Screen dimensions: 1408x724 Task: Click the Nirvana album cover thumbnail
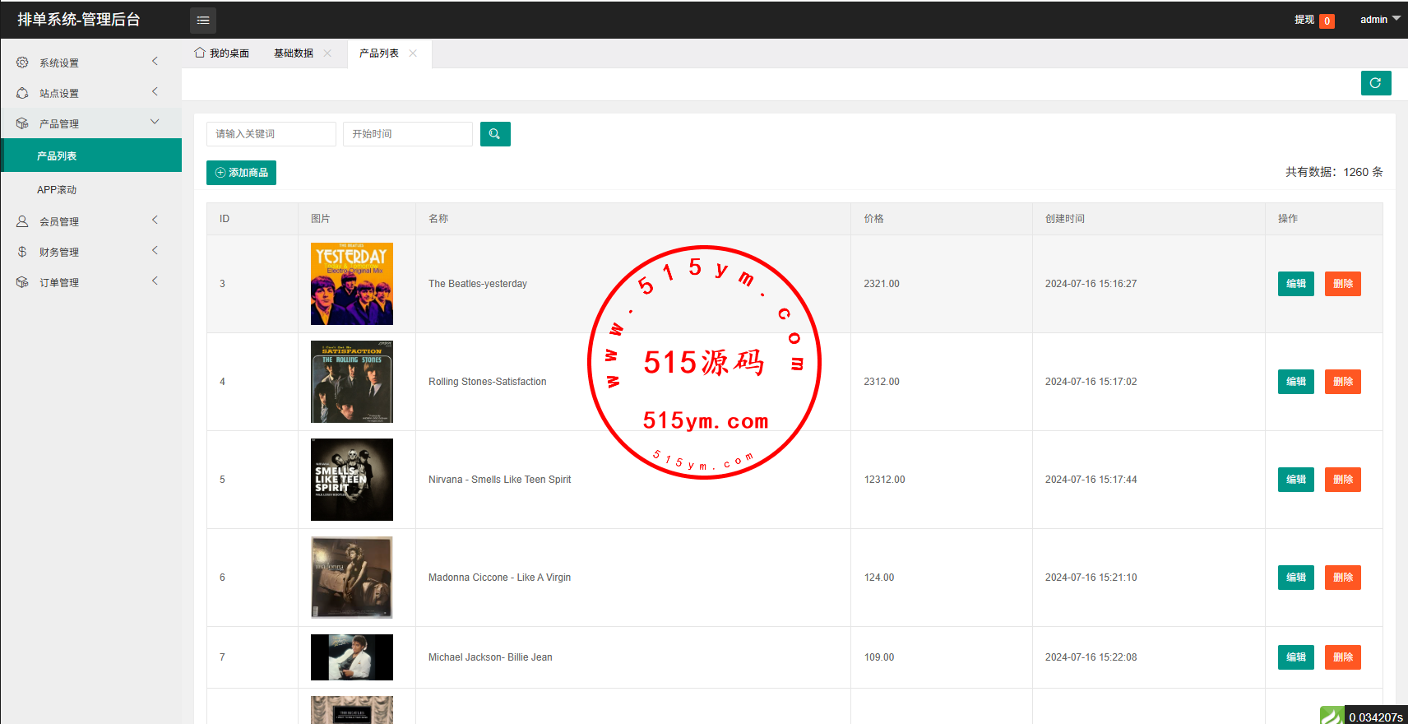click(x=352, y=480)
